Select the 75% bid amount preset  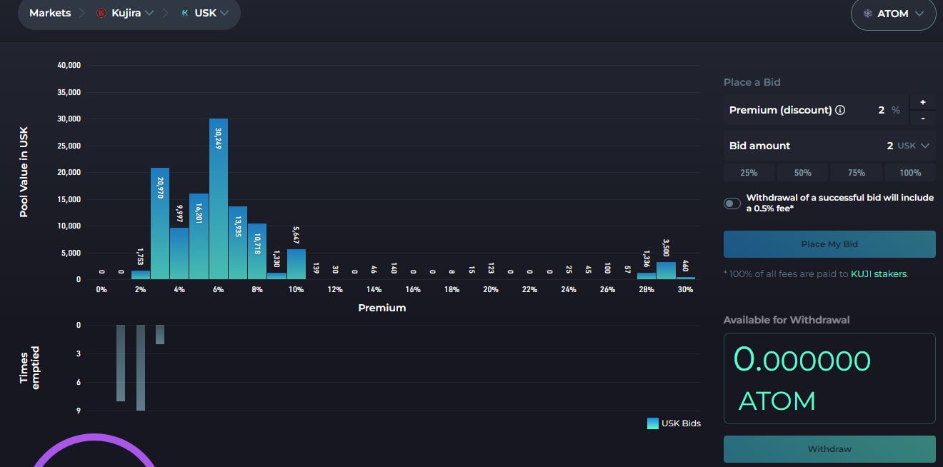(x=856, y=172)
